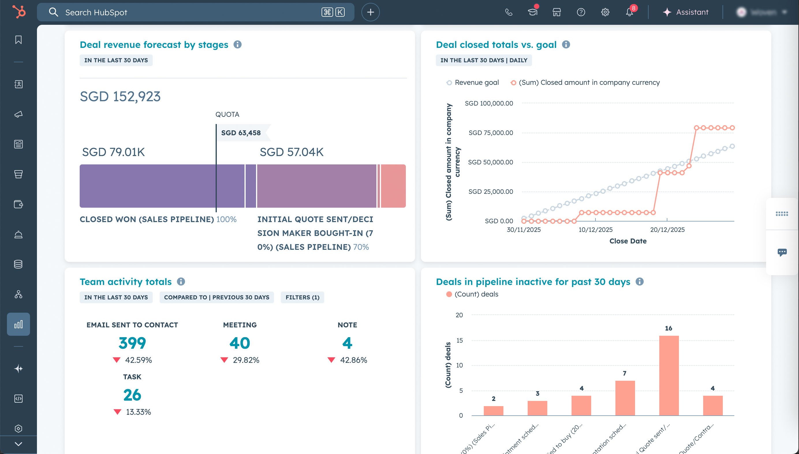Toggle the (Count) deals legend entry
Image resolution: width=799 pixels, height=454 pixels.
pos(472,294)
